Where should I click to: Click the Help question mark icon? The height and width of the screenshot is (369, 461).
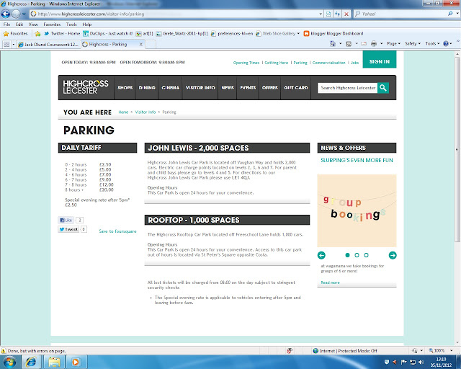click(x=446, y=43)
